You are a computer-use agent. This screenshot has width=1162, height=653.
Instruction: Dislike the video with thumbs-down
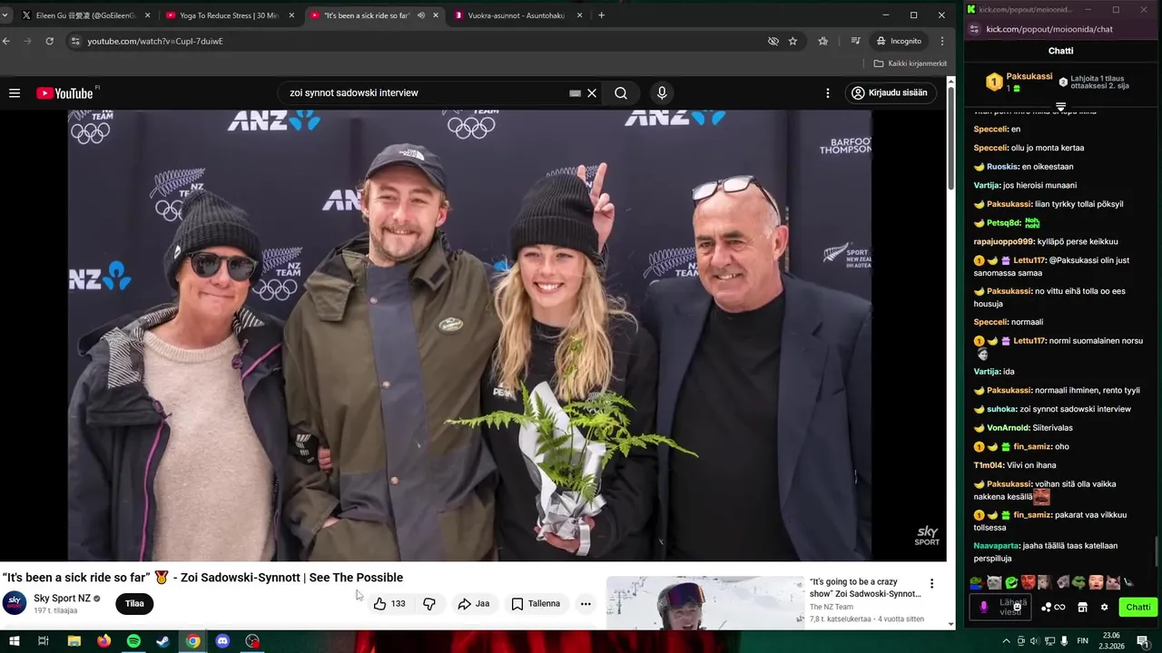tap(429, 603)
